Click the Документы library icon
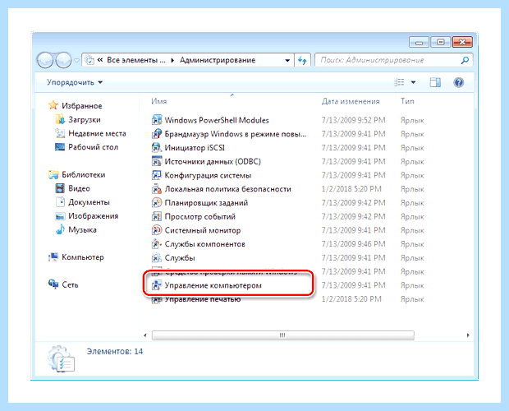 click(61, 201)
